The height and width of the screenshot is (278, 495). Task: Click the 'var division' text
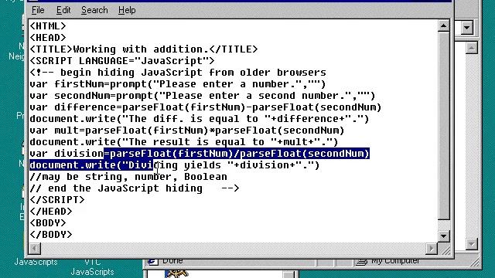[x=67, y=154]
